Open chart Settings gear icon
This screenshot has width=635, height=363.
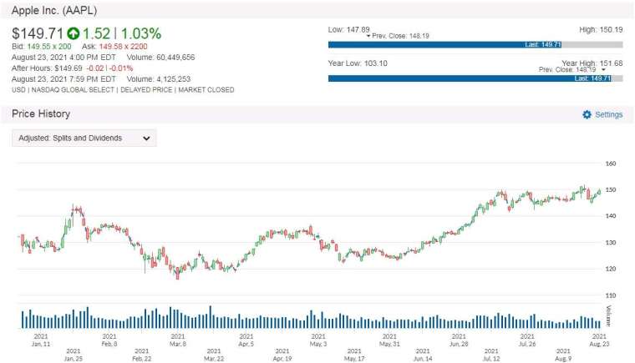(x=587, y=114)
